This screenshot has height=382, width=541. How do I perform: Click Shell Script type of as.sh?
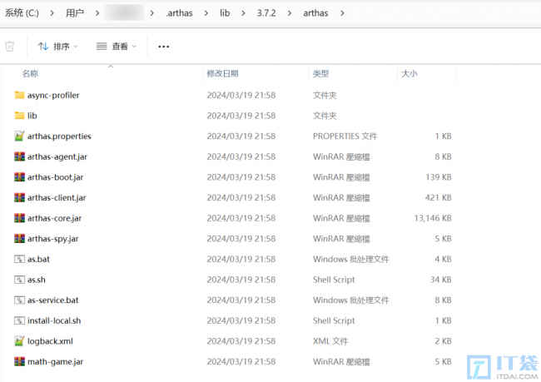[x=334, y=280]
